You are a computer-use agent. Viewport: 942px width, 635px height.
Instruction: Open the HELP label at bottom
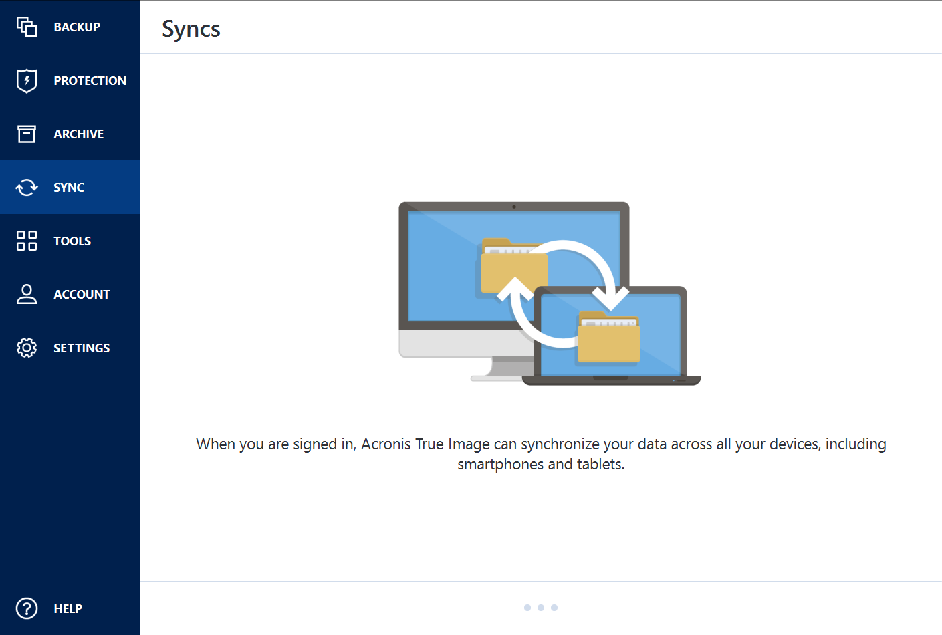[68, 608]
